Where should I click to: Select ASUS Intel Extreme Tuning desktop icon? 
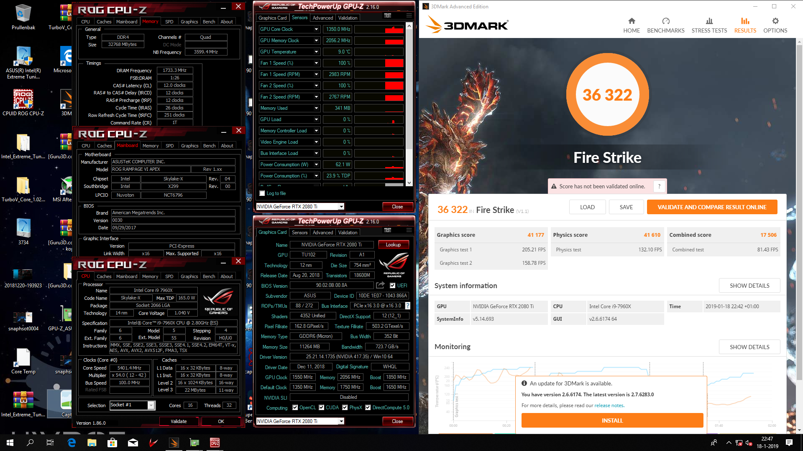click(x=23, y=63)
